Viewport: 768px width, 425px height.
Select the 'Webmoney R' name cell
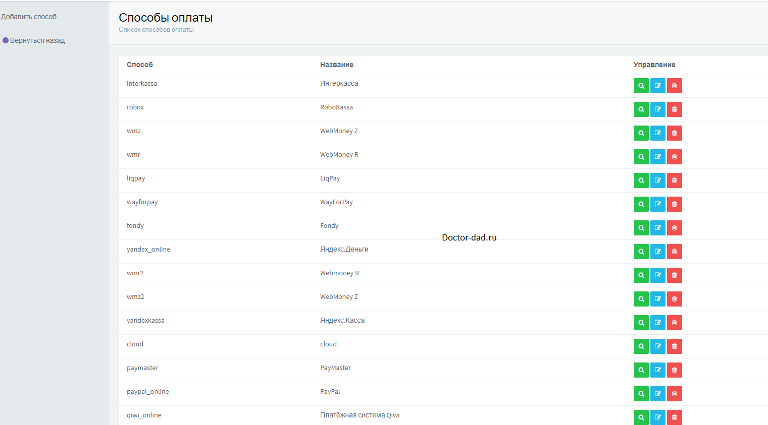coord(339,273)
